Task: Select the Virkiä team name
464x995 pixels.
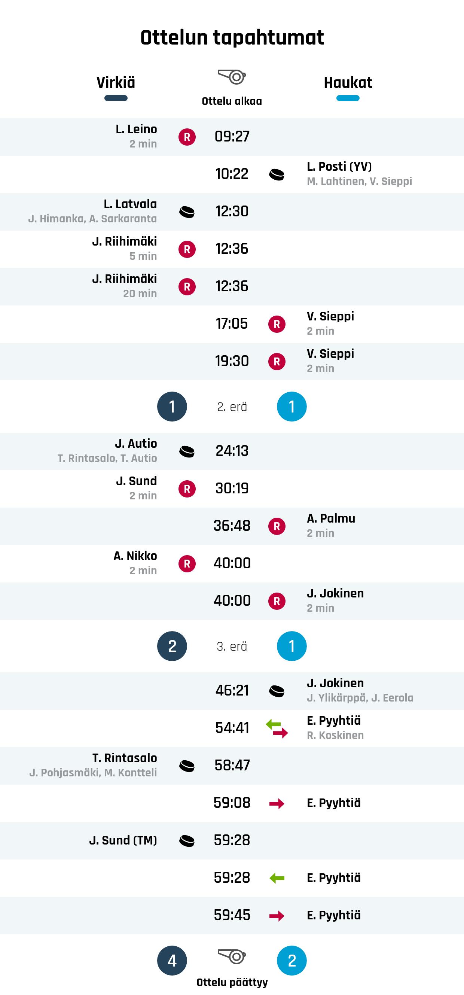Action: tap(116, 83)
